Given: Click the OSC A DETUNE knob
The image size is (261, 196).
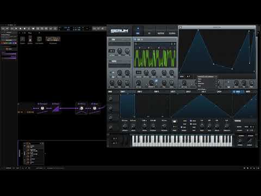Looking at the screenshot, I should [146, 72].
